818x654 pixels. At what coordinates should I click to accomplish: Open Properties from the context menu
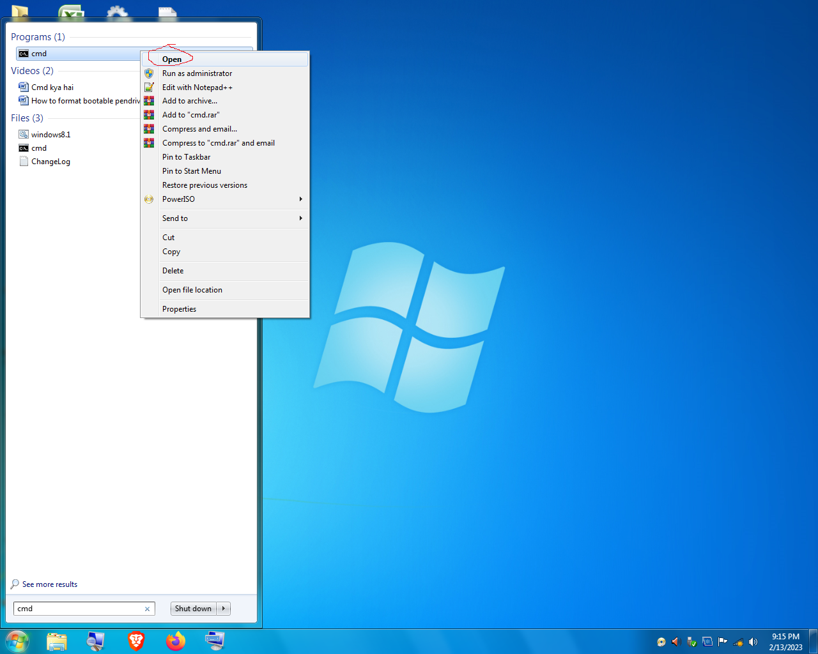coord(225,309)
